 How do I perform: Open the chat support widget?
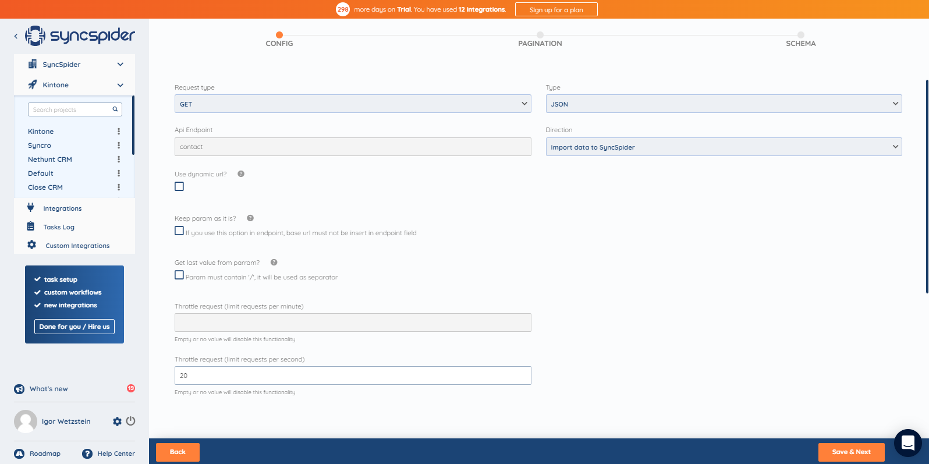[908, 443]
